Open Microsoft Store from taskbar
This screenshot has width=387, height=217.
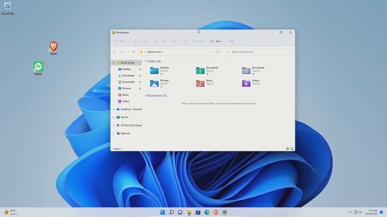point(198,212)
